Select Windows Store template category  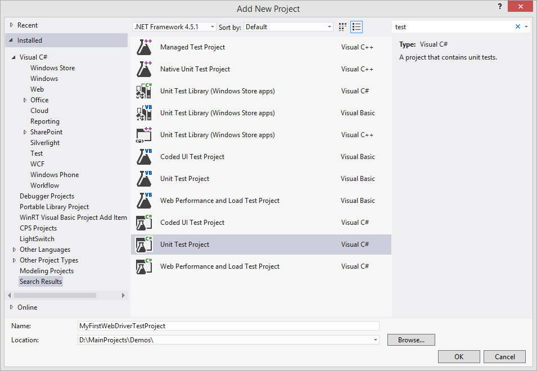point(52,68)
